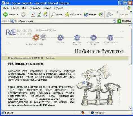The image size is (133, 116).
Task: Open Favorites (Избранное) star toolbar button
Action: coord(73,14)
